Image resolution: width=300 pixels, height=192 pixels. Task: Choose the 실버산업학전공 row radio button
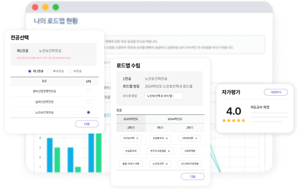88,101
